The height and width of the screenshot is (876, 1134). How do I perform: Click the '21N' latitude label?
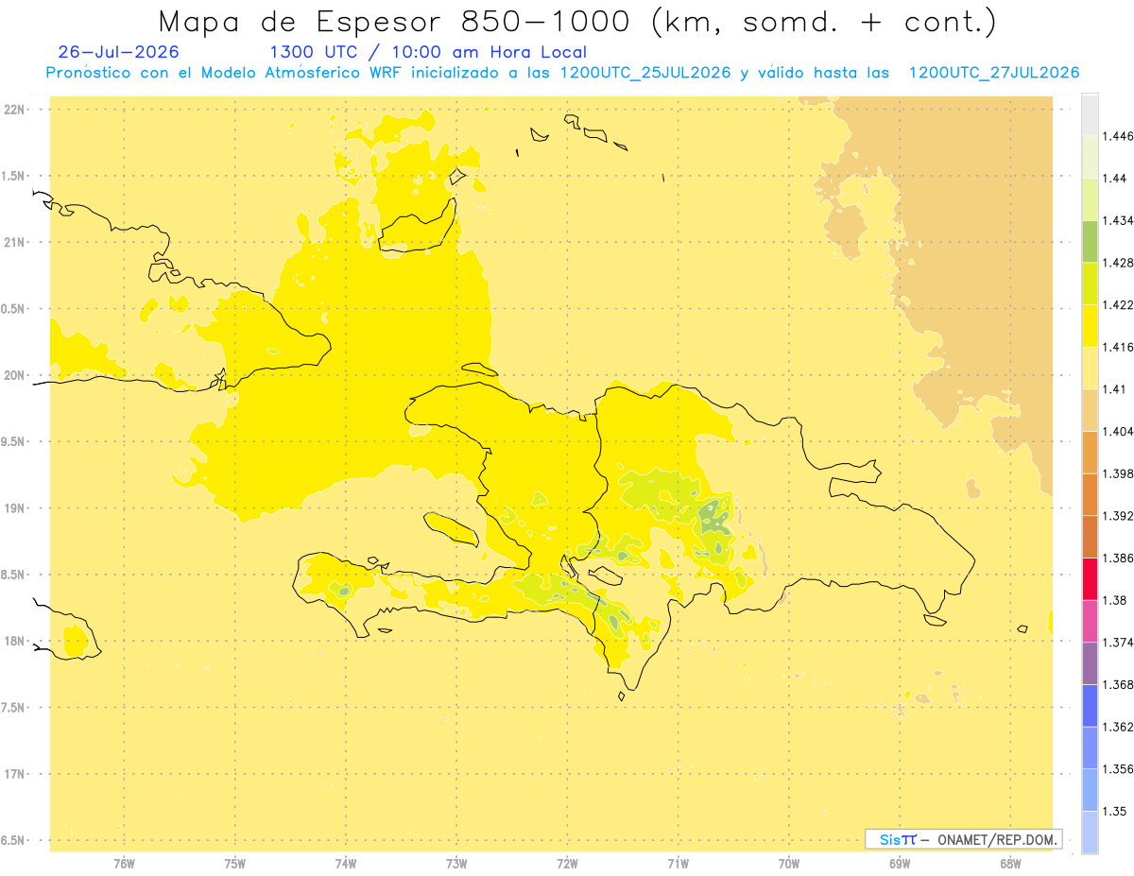pyautogui.click(x=13, y=243)
